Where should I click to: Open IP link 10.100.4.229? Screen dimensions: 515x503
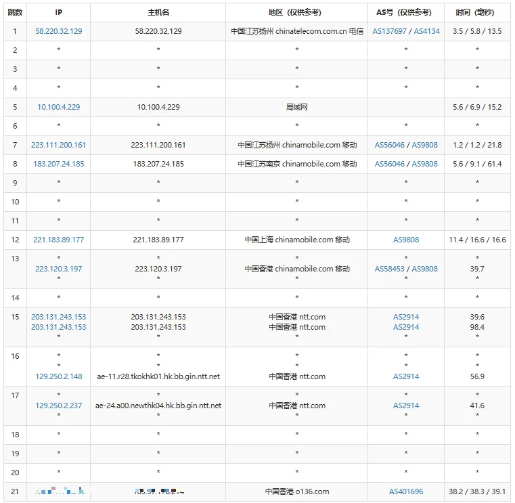58,107
